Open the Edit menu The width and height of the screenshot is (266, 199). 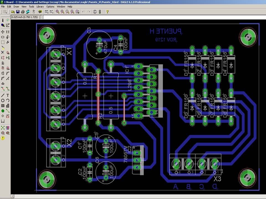coord(9,7)
